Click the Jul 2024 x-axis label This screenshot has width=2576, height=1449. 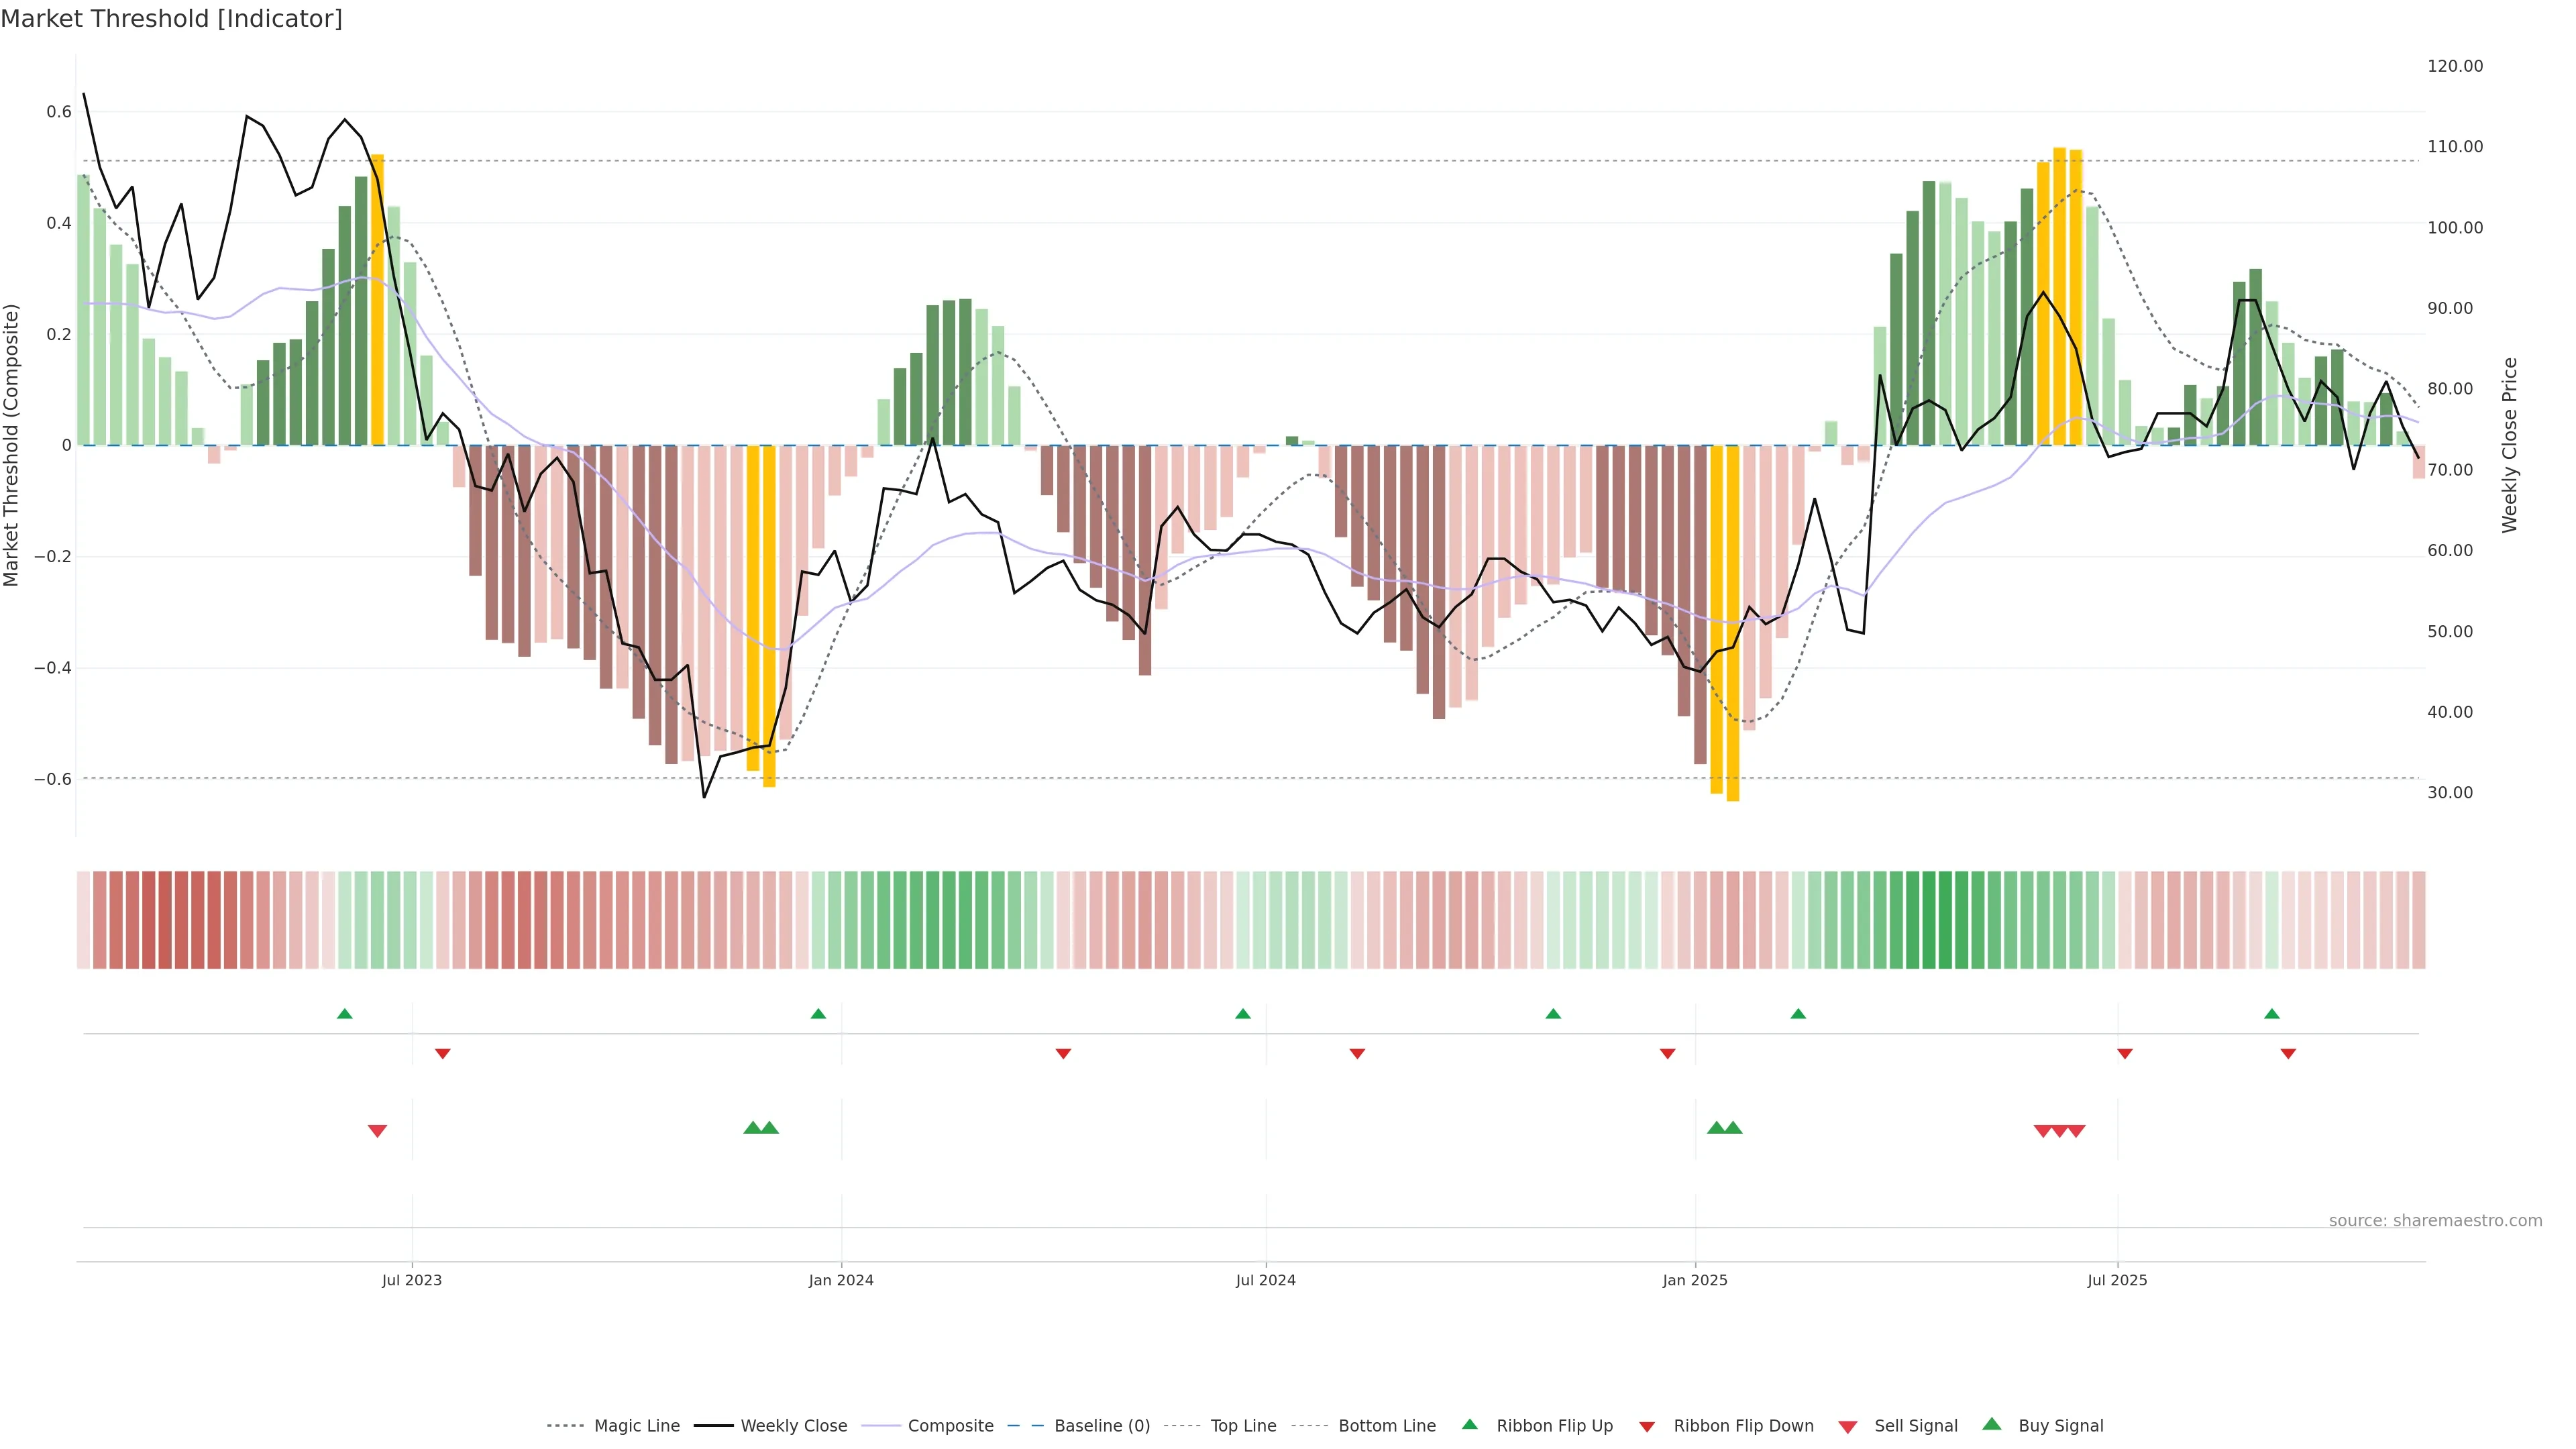pos(1265,1280)
